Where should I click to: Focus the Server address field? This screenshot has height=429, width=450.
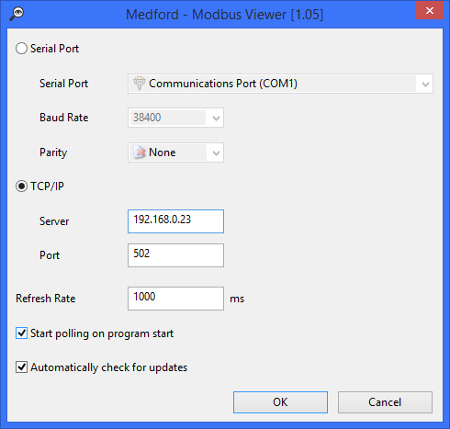point(175,221)
